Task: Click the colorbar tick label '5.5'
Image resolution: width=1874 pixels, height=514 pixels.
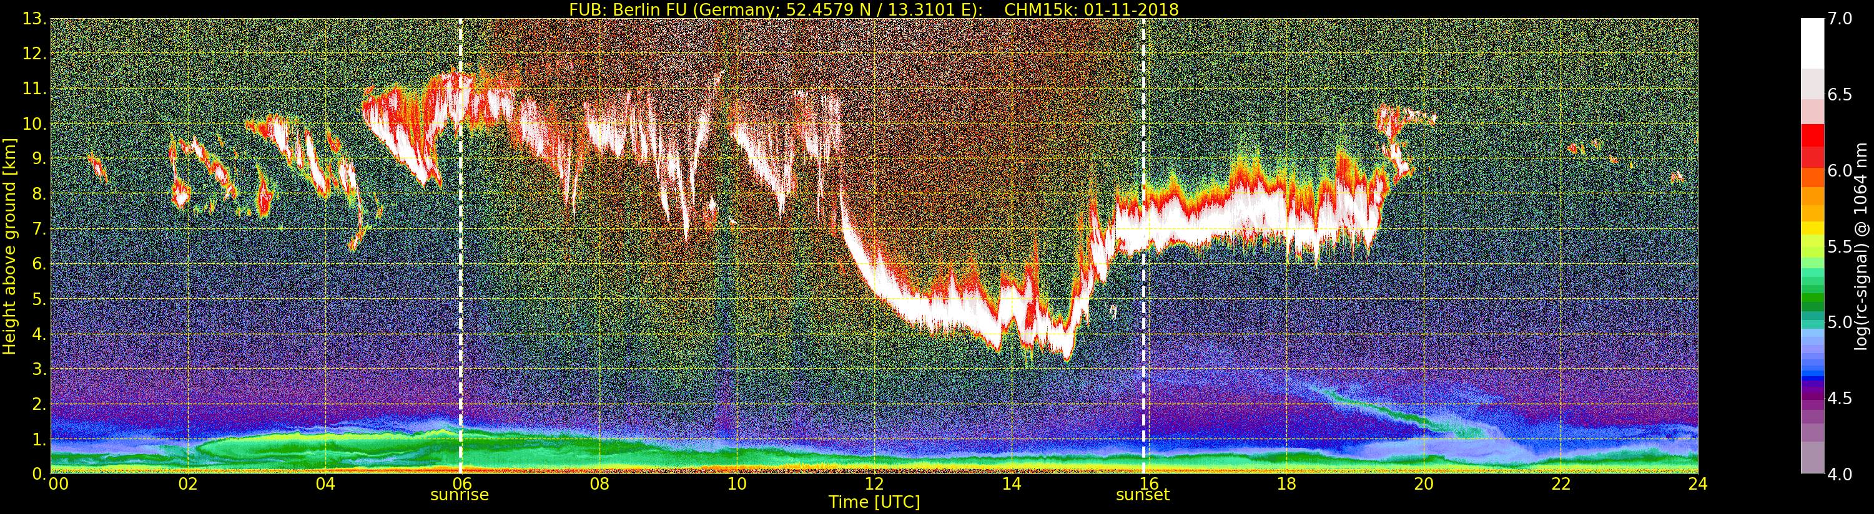Action: pos(1840,247)
